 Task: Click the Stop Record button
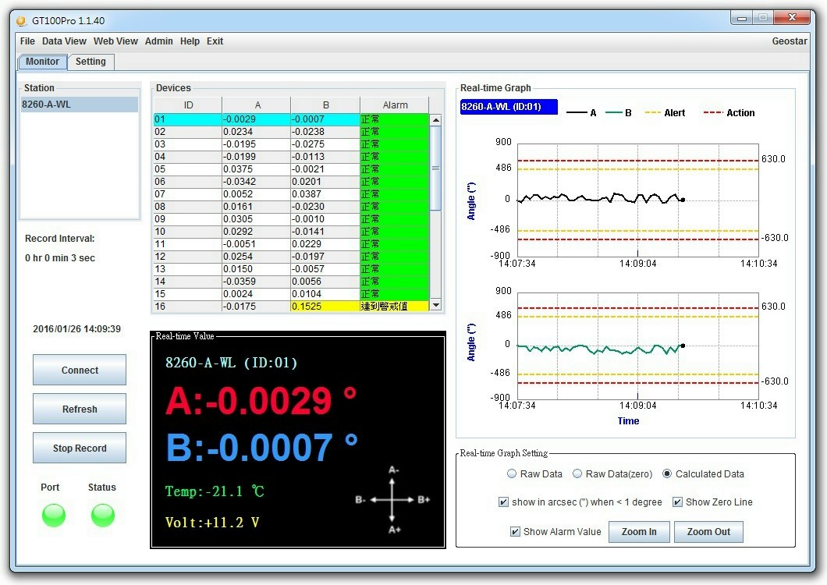80,448
